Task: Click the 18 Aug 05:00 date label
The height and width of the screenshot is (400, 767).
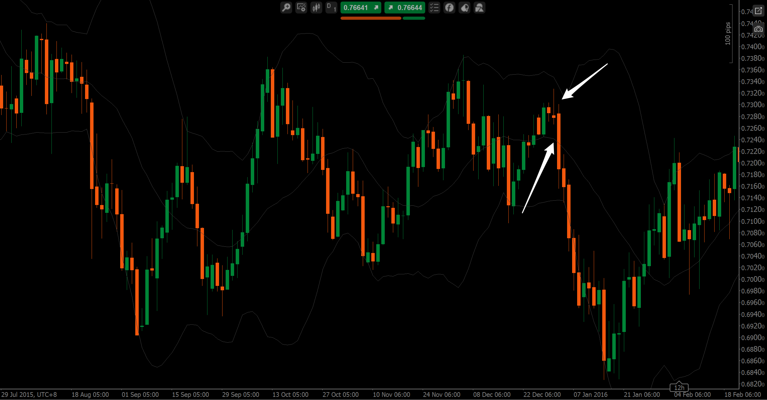Action: point(90,395)
